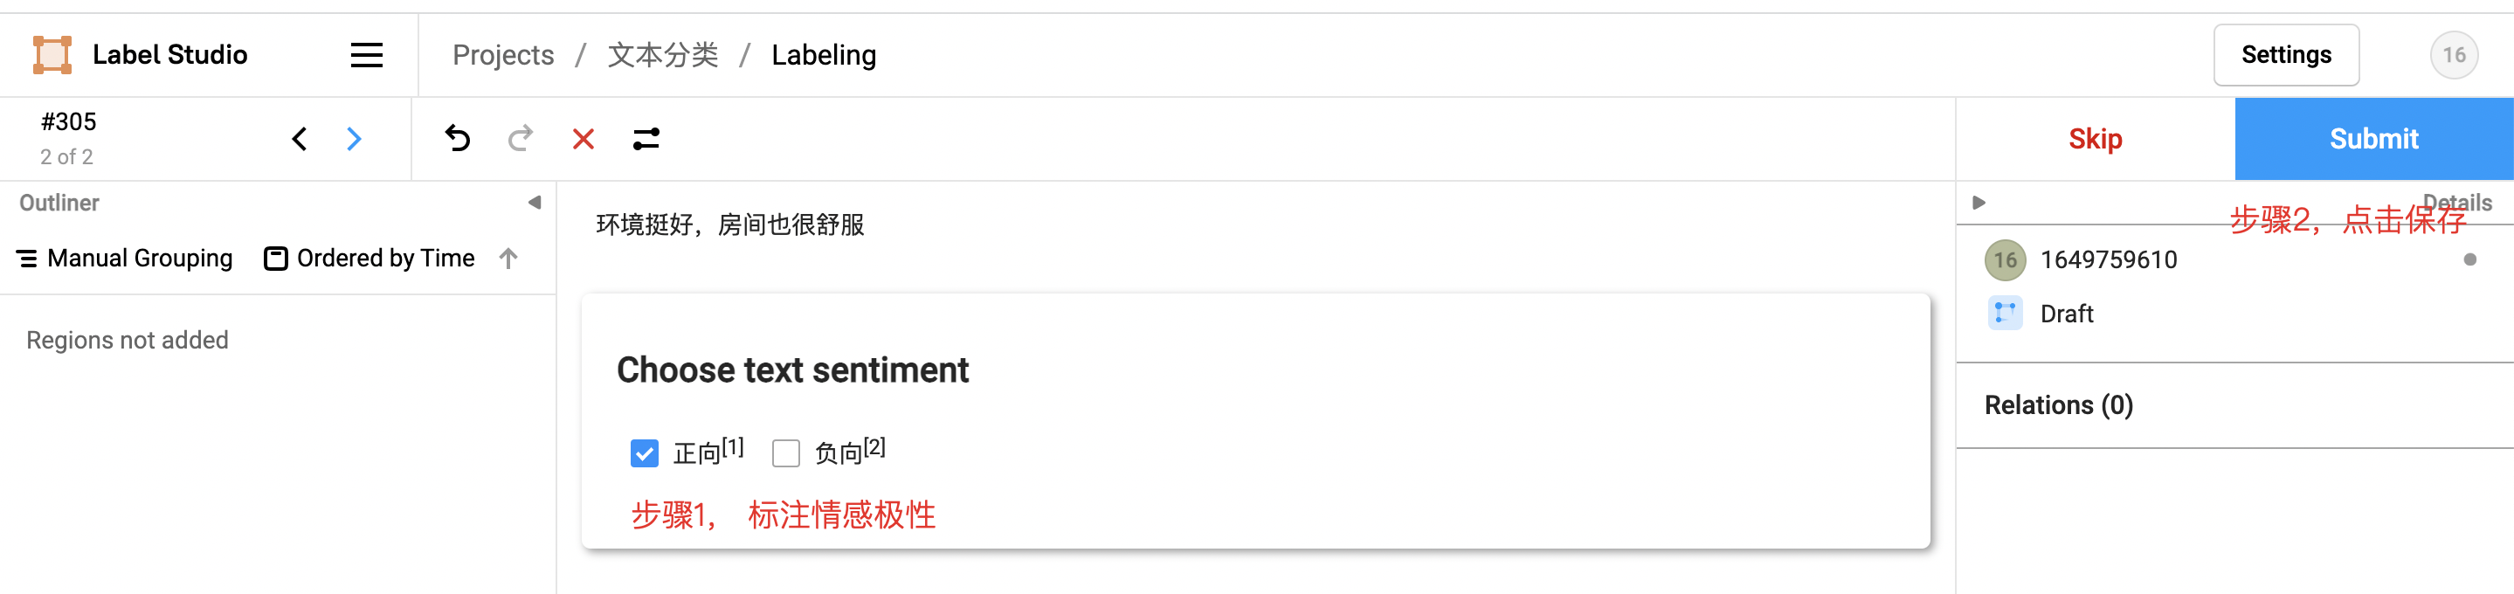
Task: Toggle sort direction up arrow
Action: pos(508,259)
